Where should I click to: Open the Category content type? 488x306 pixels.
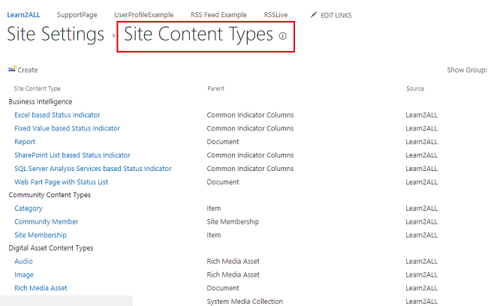[29, 208]
